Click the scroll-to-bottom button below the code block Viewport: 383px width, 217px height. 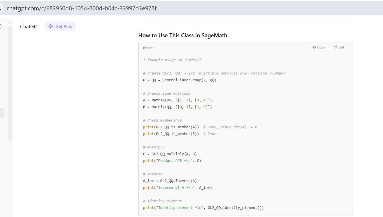point(246,216)
